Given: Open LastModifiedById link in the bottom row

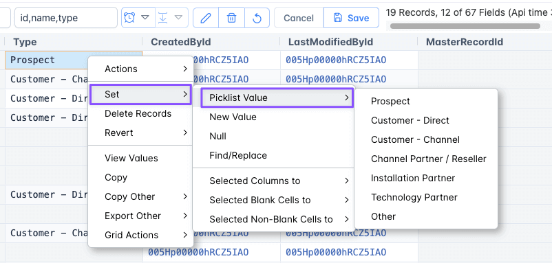Looking at the screenshot, I should coord(336,252).
